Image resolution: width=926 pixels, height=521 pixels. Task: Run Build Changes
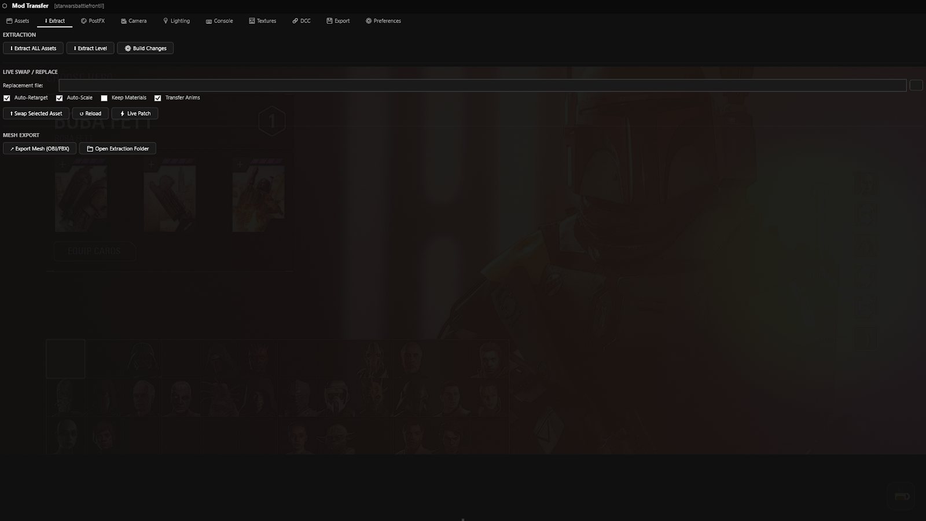(145, 48)
